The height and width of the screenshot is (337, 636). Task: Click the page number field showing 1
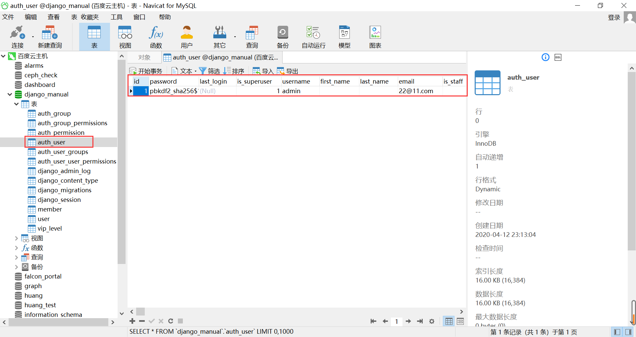click(397, 321)
